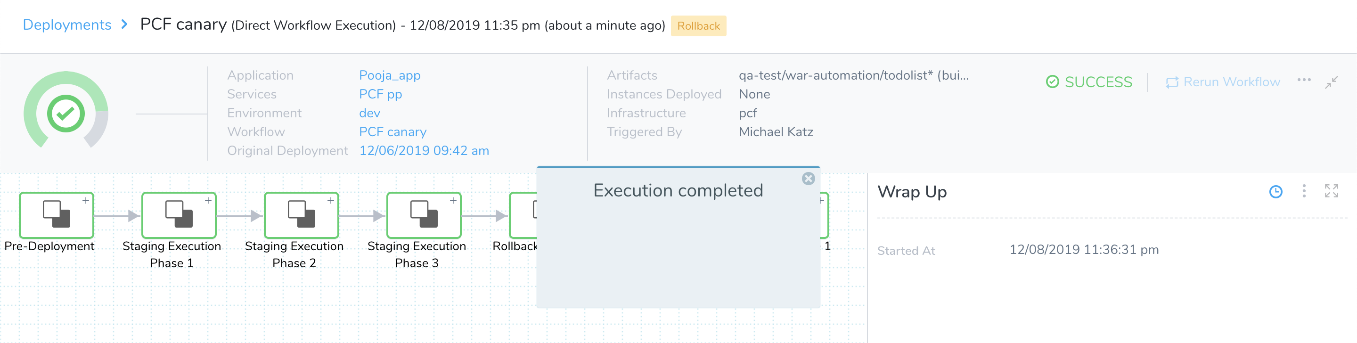Expand the Pre-Deployment step with plus
The height and width of the screenshot is (343, 1357).
pos(85,201)
